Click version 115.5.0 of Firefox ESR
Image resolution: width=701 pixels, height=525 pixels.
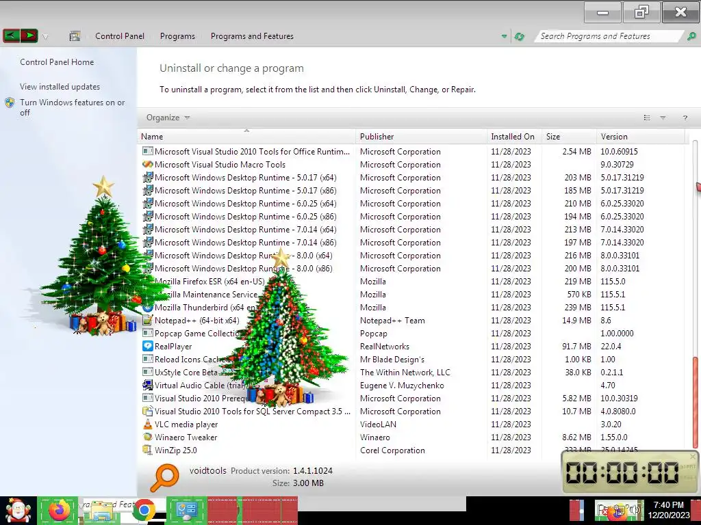(613, 281)
